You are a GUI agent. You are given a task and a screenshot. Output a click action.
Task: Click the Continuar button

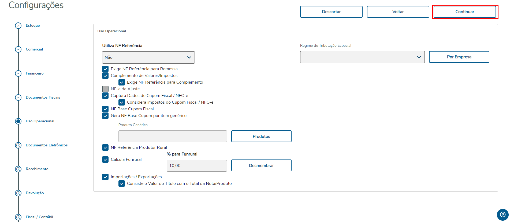pyautogui.click(x=465, y=12)
